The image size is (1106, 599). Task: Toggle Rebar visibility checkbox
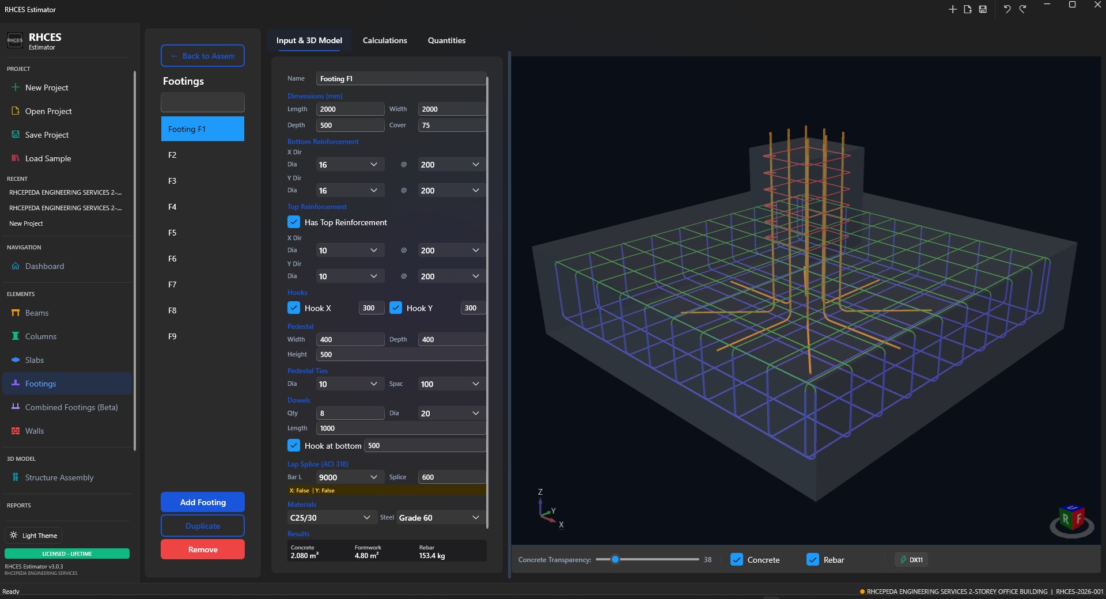click(813, 559)
